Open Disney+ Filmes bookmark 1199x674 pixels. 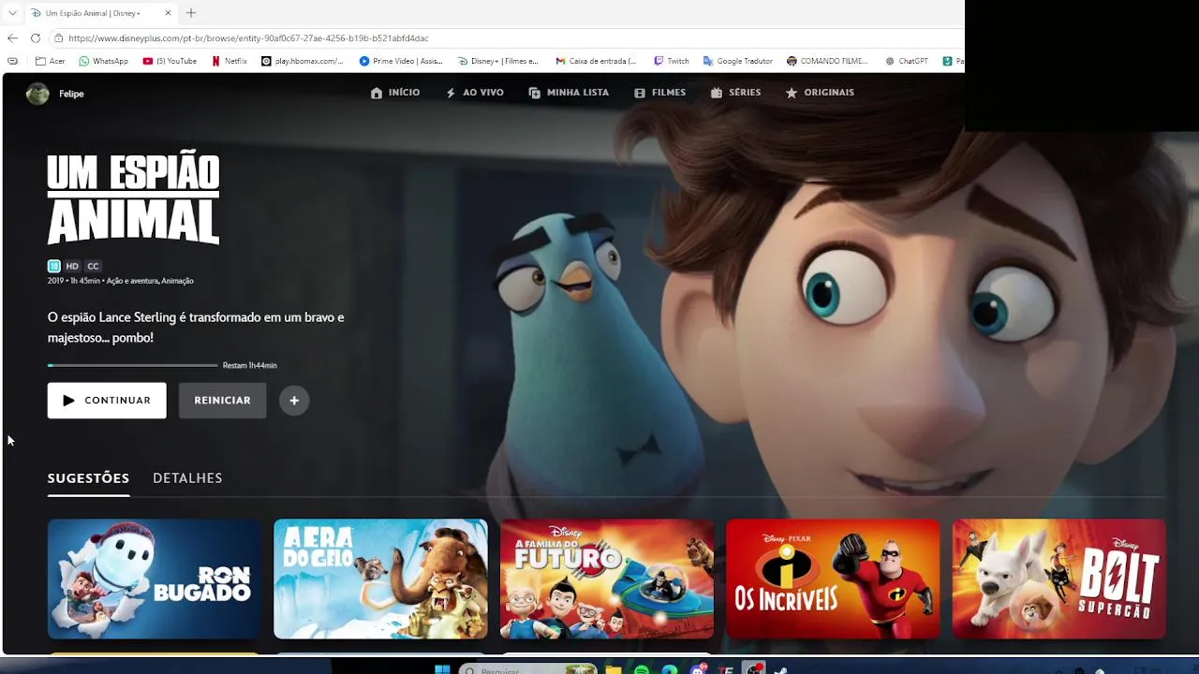pyautogui.click(x=498, y=61)
